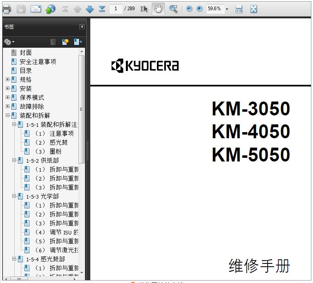
Task: Click the expand current bookmark icon
Action: pos(78,42)
